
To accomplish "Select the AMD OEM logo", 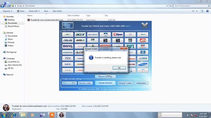I will coord(80,40).
